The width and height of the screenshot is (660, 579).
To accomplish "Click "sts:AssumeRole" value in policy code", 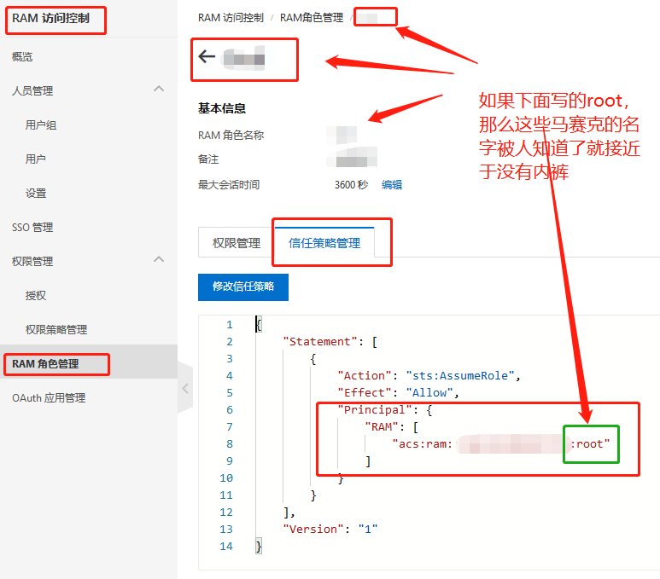I will (460, 375).
